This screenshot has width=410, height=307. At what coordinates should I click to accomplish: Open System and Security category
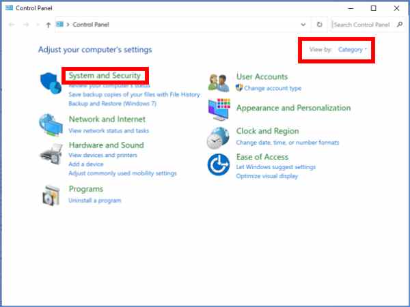[105, 76]
